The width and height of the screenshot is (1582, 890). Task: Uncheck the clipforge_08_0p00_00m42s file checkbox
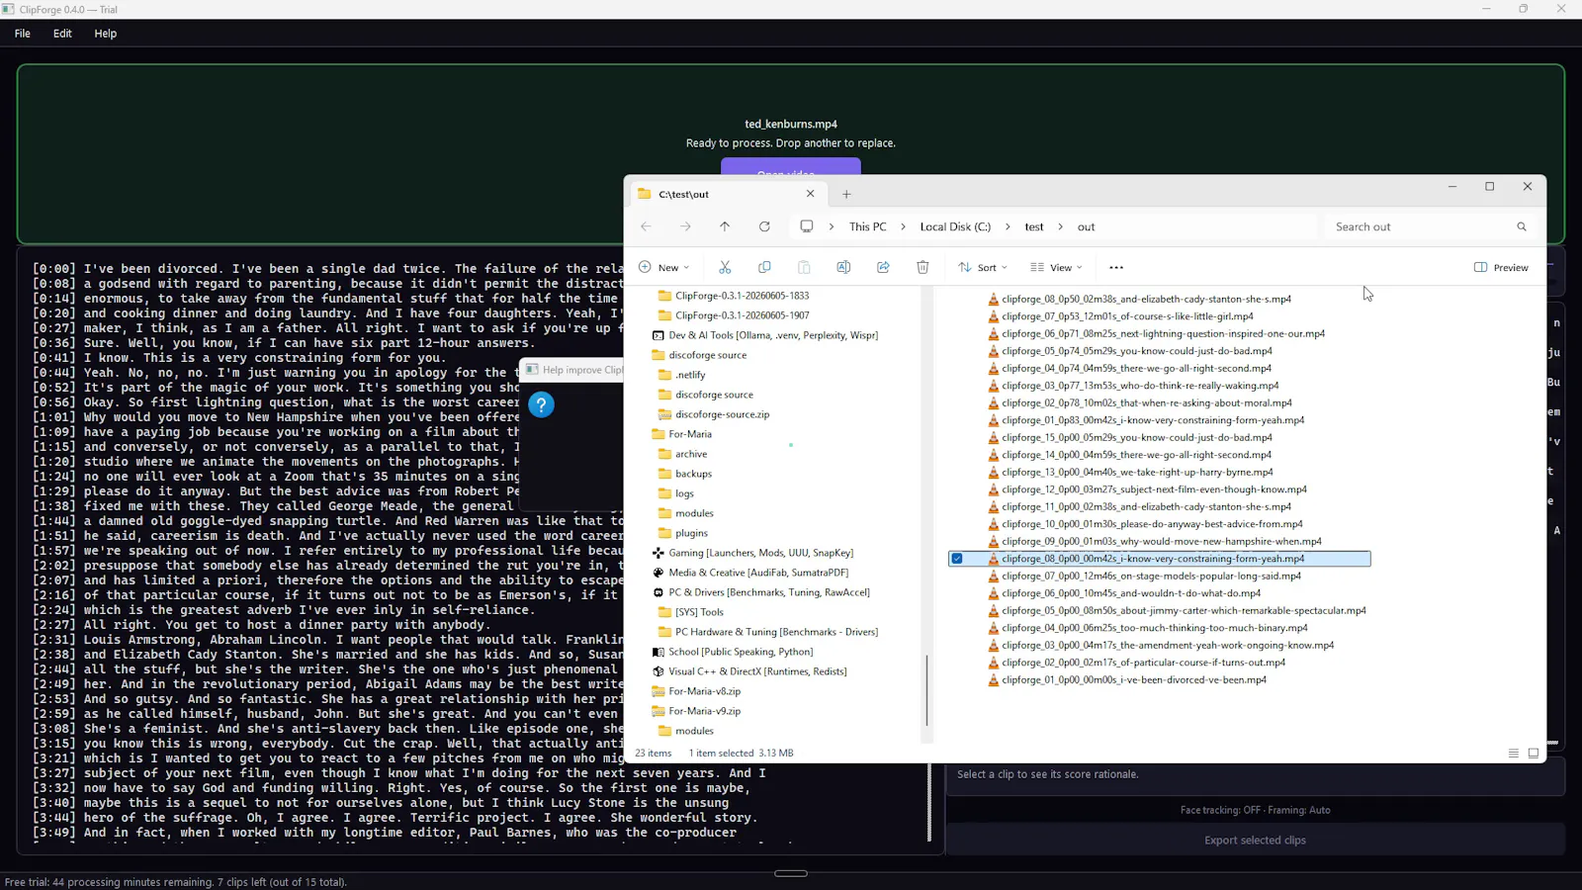[957, 559]
